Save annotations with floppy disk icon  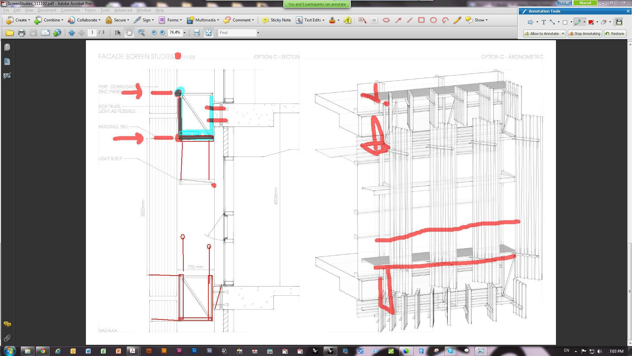coord(619,22)
